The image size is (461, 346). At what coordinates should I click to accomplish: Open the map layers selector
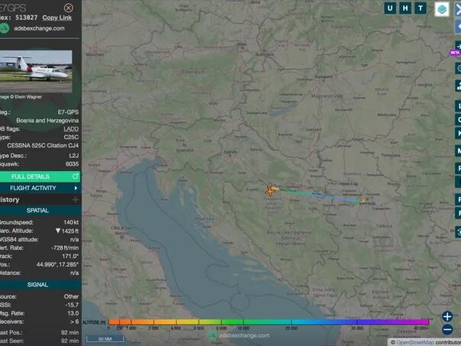click(x=441, y=9)
